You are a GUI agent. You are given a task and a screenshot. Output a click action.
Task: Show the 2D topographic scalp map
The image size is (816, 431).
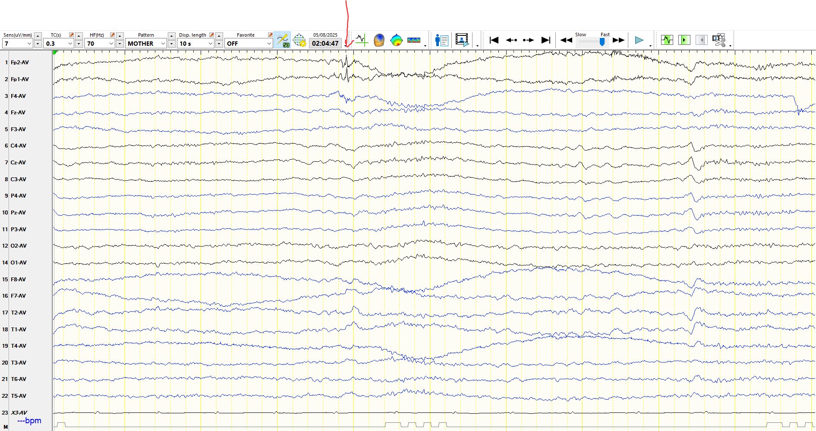click(396, 40)
